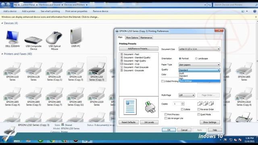Select the USER-PC device icon
This screenshot has width=258, height=145.
coord(76,36)
